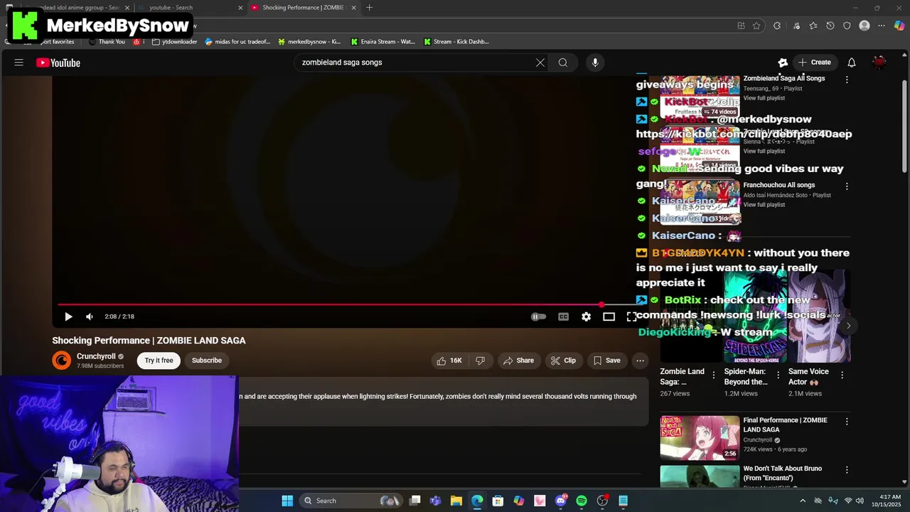
Task: Clip a segment using the Clip button
Action: tap(563, 361)
